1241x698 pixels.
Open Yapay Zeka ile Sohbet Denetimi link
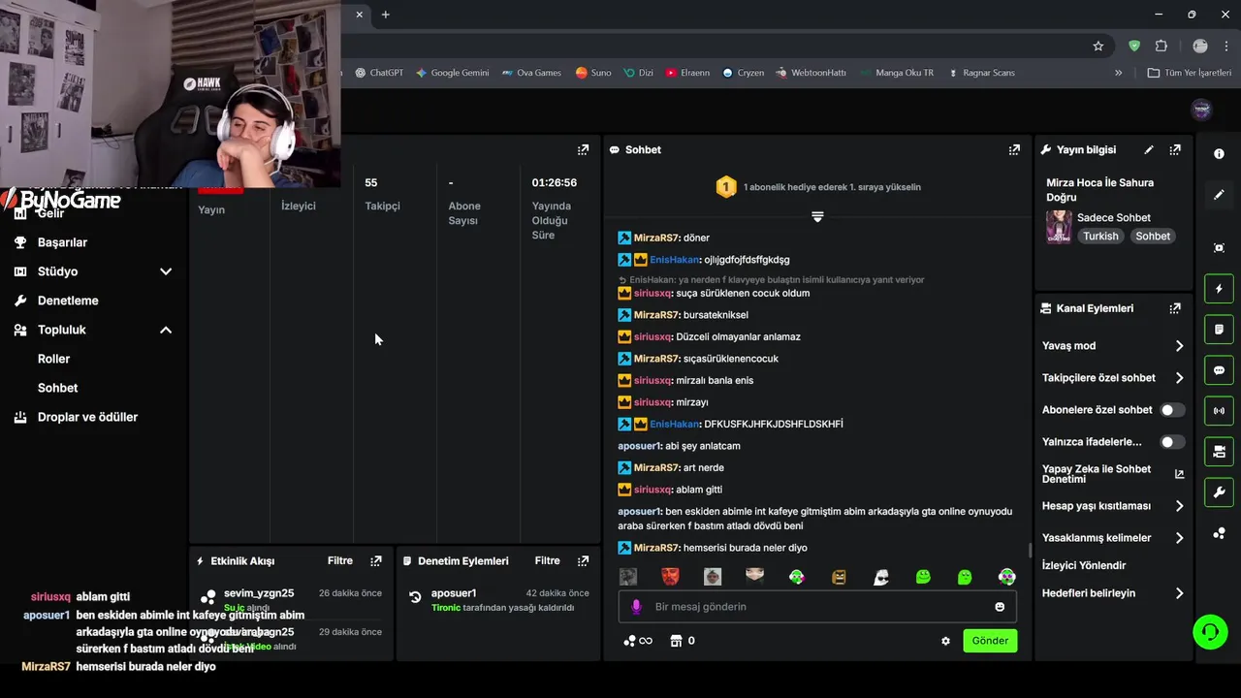[x=1113, y=474]
